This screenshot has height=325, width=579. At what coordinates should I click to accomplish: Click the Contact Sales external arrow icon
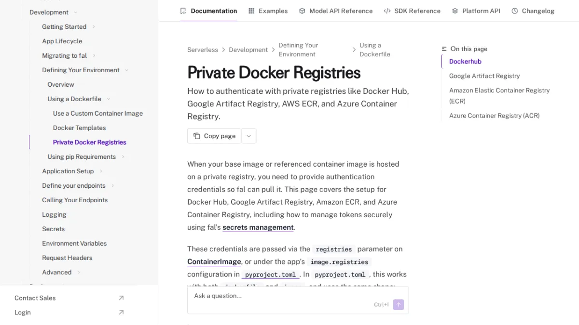click(x=121, y=298)
